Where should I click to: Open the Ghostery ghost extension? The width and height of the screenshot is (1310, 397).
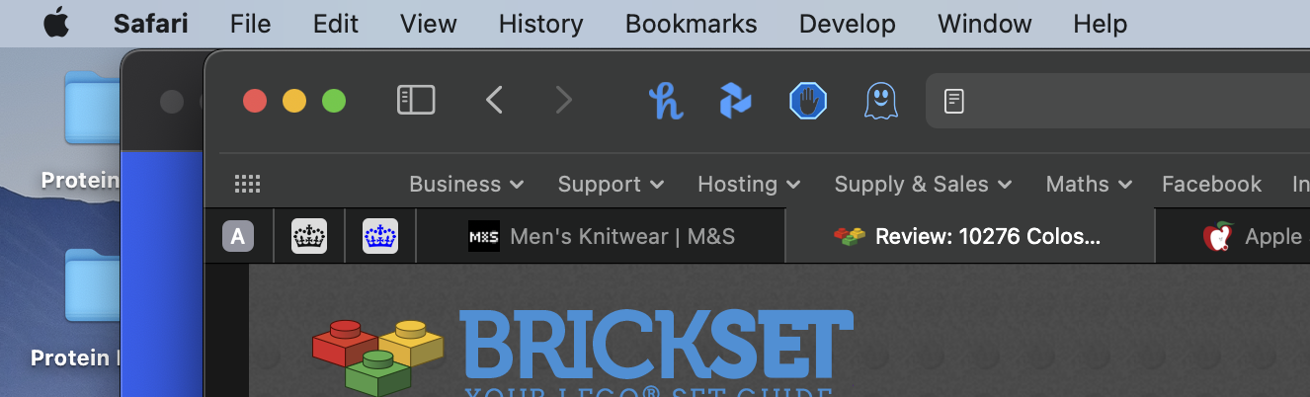point(880,101)
